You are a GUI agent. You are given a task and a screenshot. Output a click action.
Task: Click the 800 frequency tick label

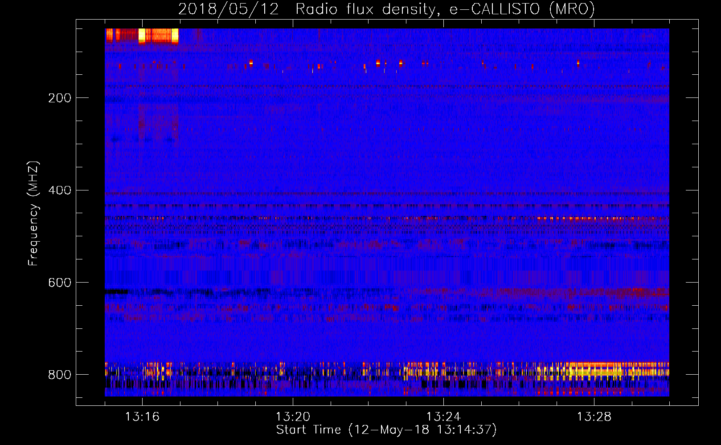pyautogui.click(x=60, y=375)
